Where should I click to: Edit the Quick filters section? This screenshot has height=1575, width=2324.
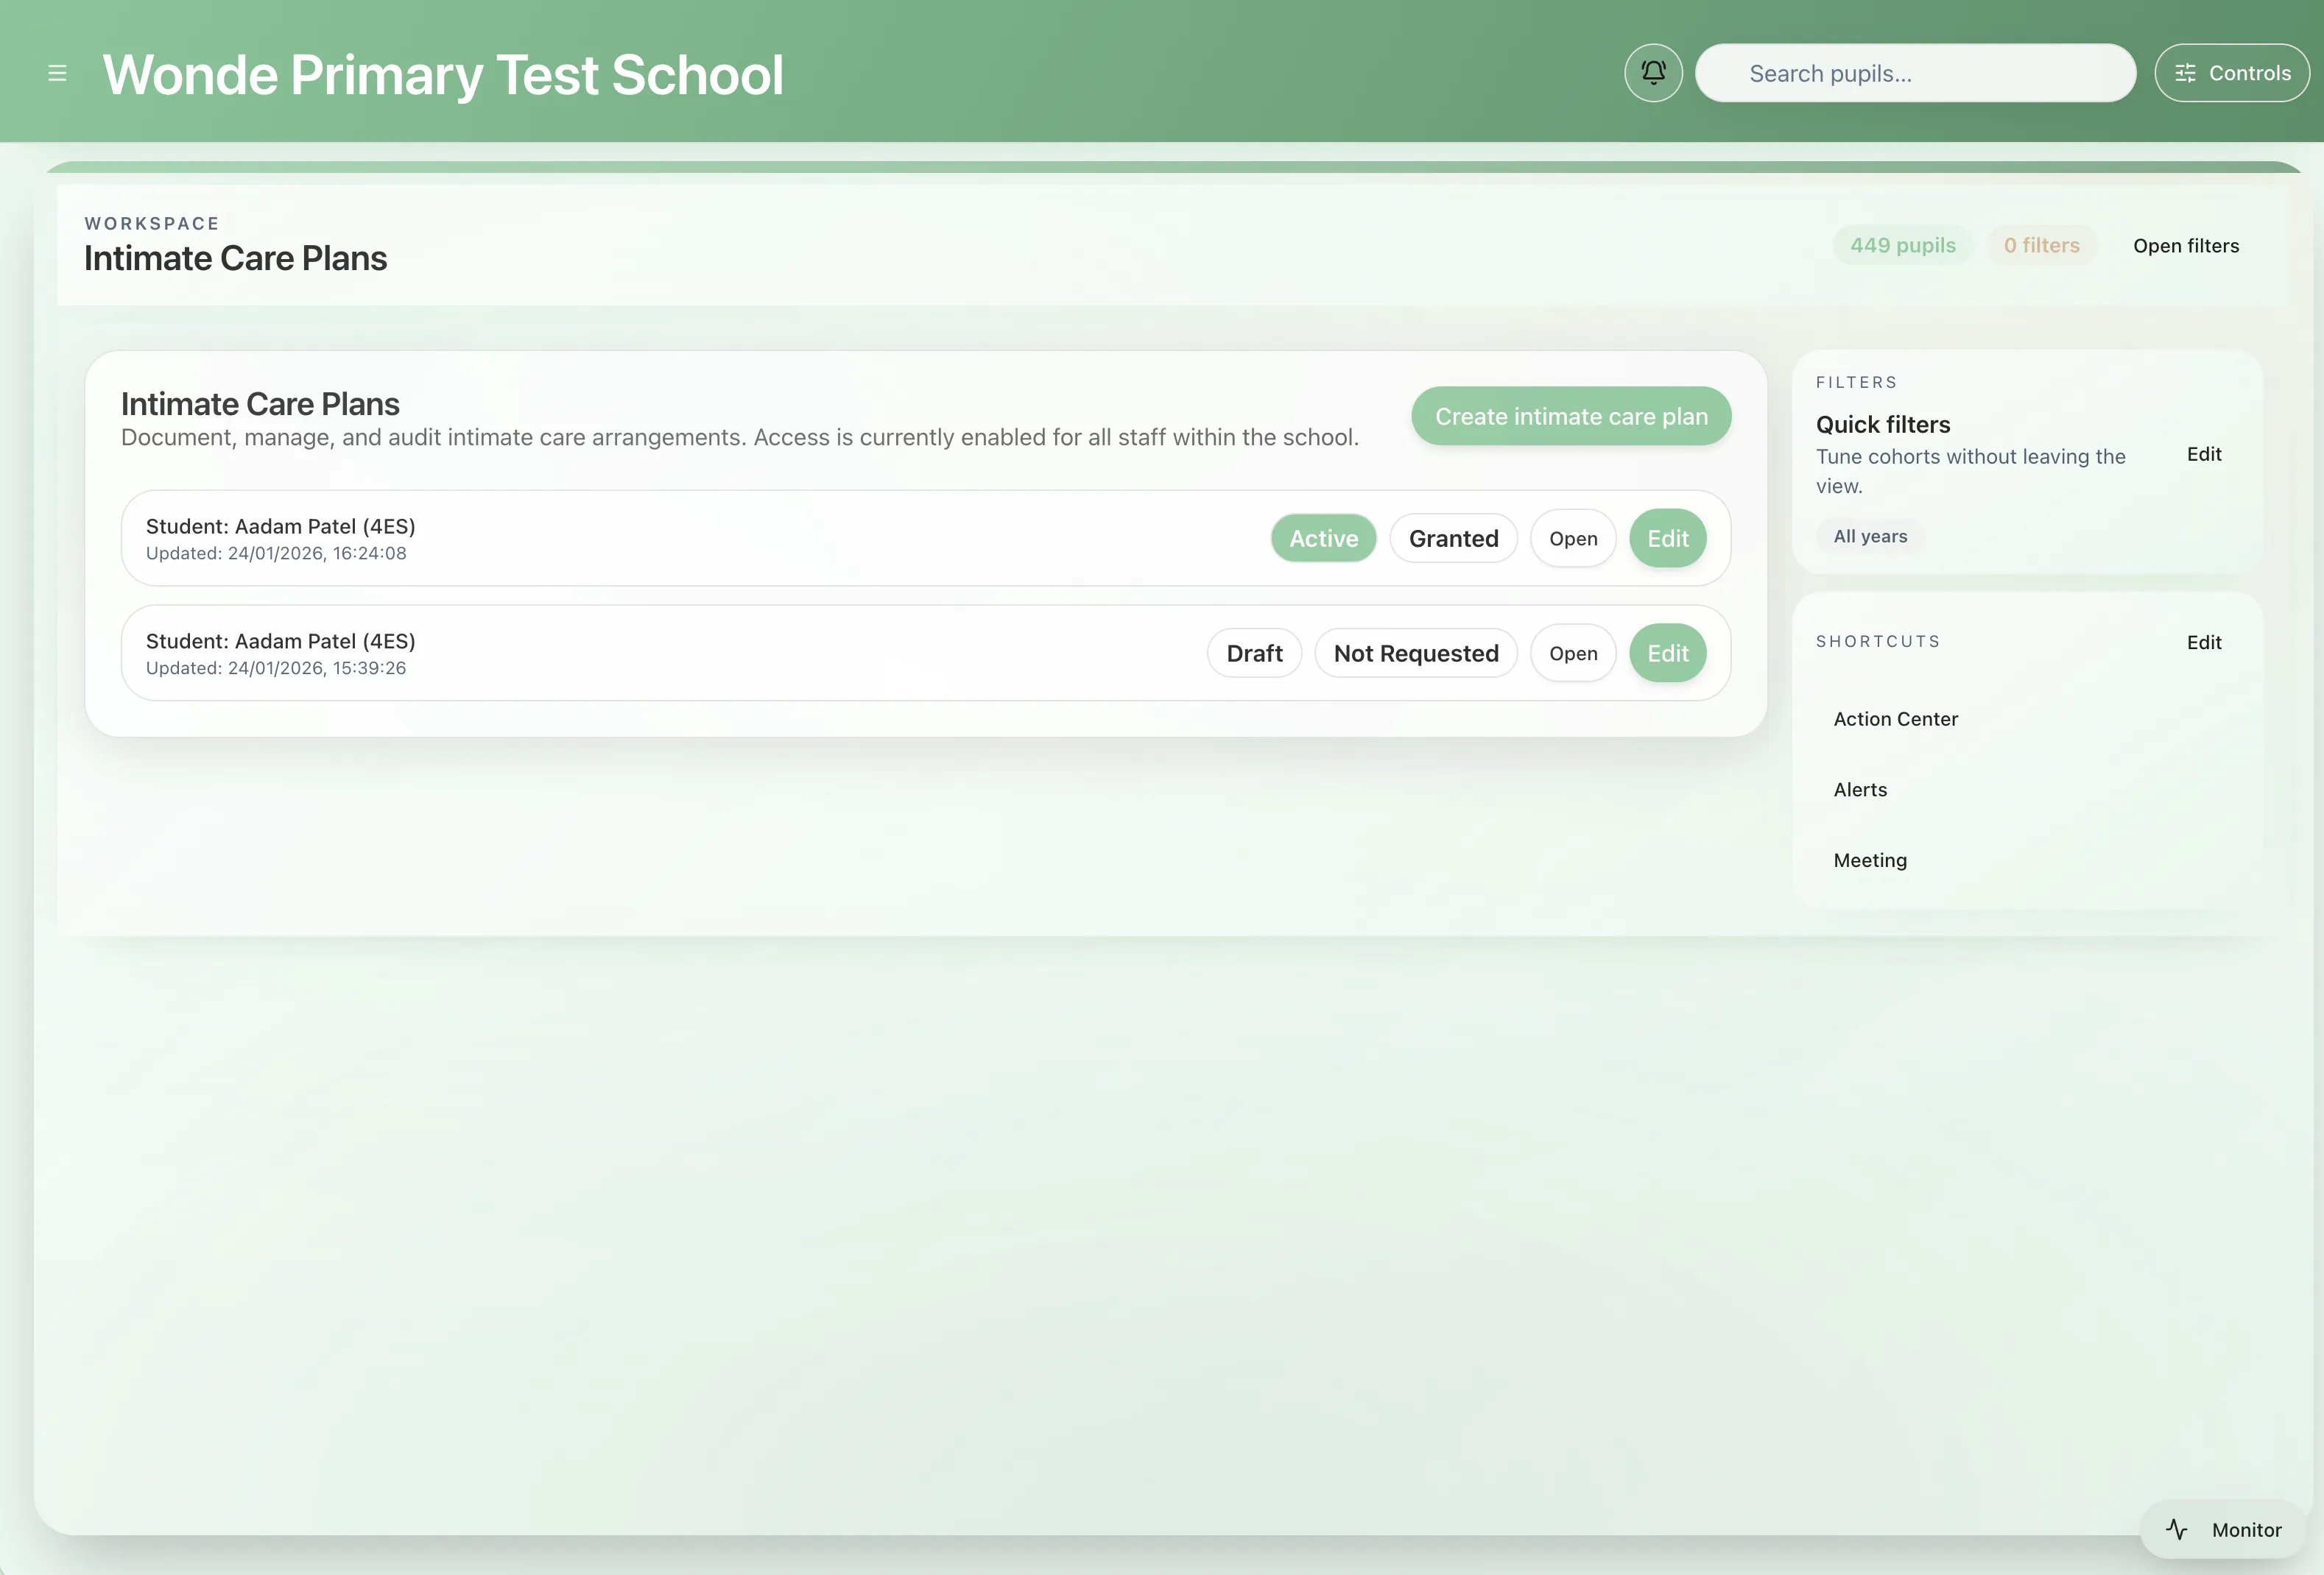pos(2203,455)
